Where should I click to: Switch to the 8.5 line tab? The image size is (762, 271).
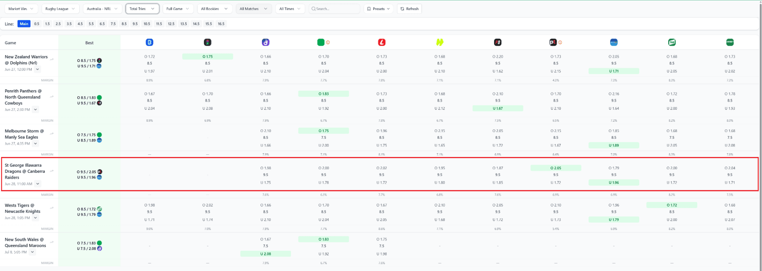[x=124, y=24]
